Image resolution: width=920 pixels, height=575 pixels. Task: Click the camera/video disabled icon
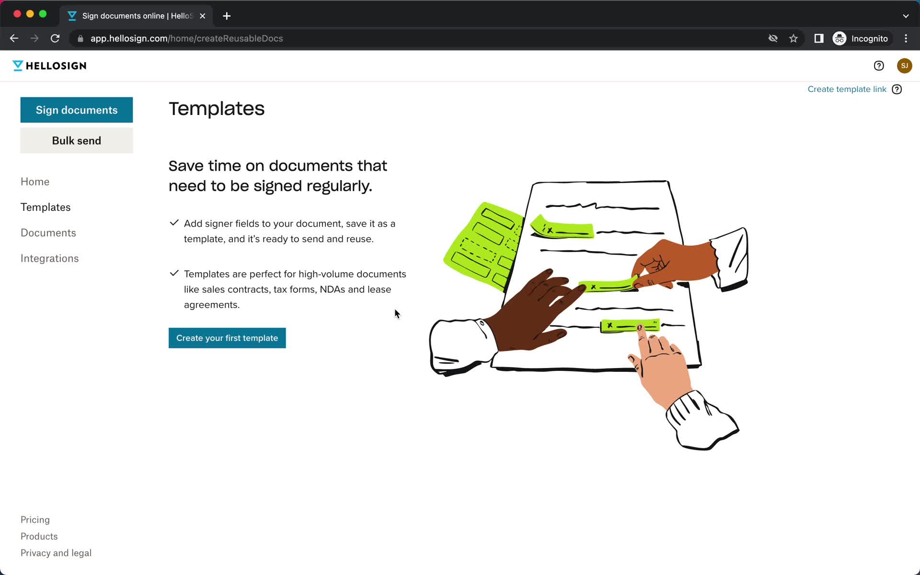coord(773,38)
